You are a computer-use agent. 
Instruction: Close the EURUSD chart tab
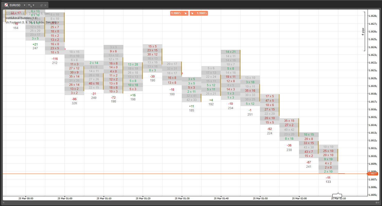[x=46, y=5]
